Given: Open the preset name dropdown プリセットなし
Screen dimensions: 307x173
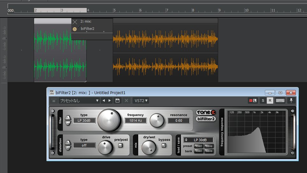Looking at the screenshot, I should [79, 101].
